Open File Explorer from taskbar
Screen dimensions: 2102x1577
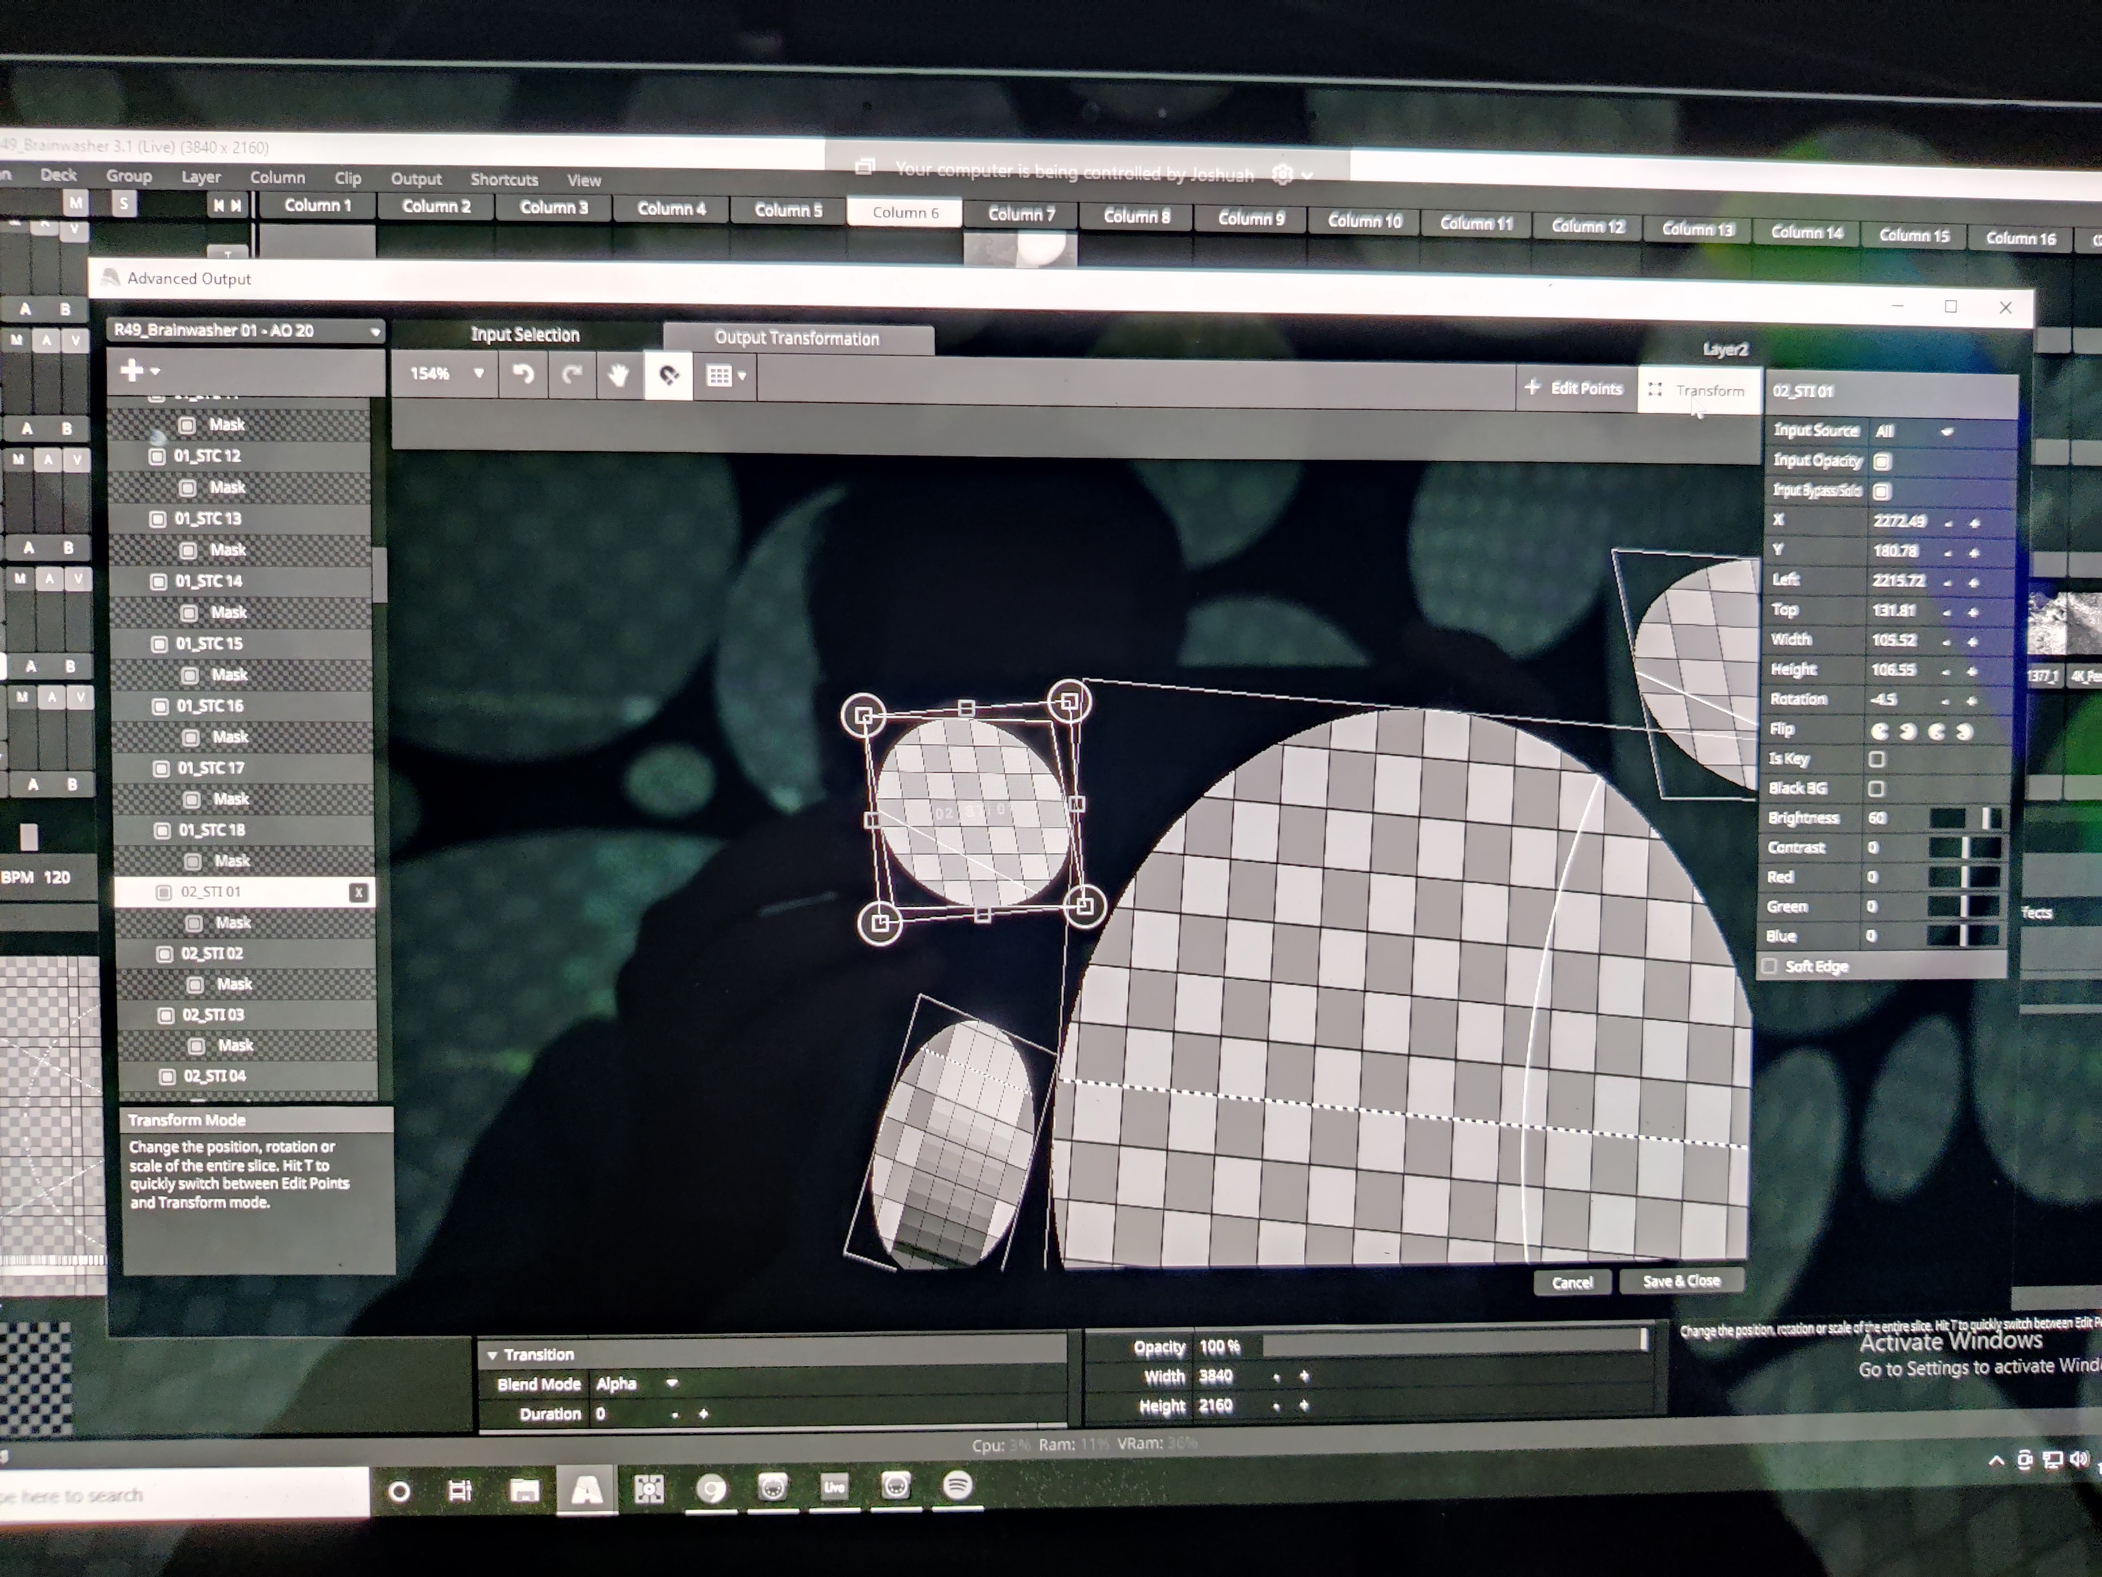(523, 1490)
